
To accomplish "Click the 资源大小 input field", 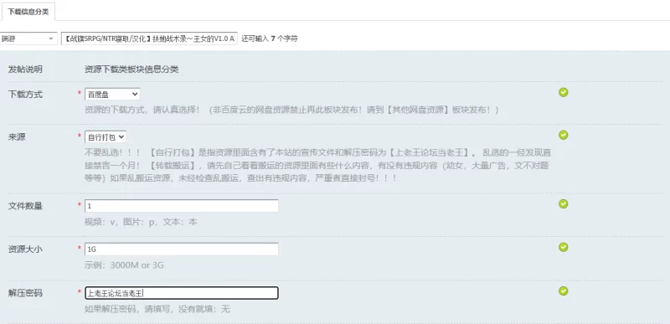I will coord(182,249).
